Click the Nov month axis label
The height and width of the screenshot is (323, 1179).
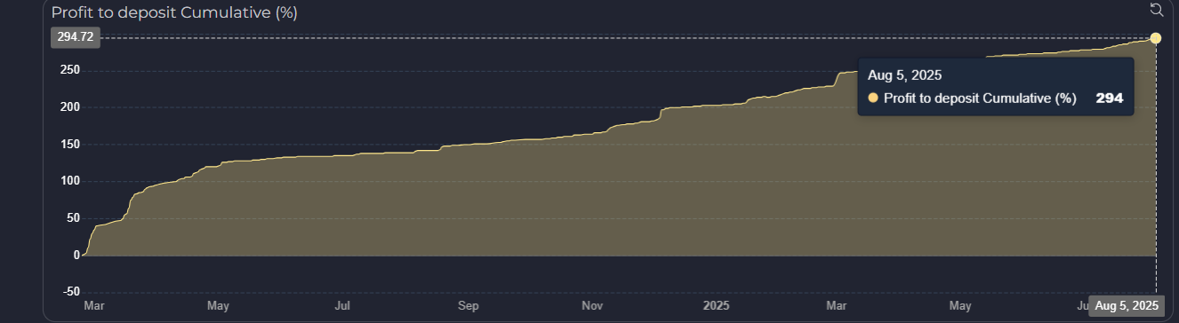593,305
